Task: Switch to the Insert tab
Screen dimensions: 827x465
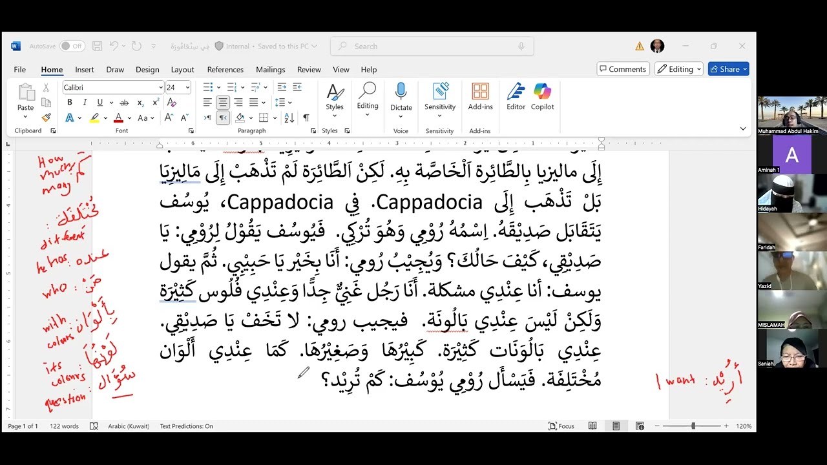Action: (x=85, y=69)
